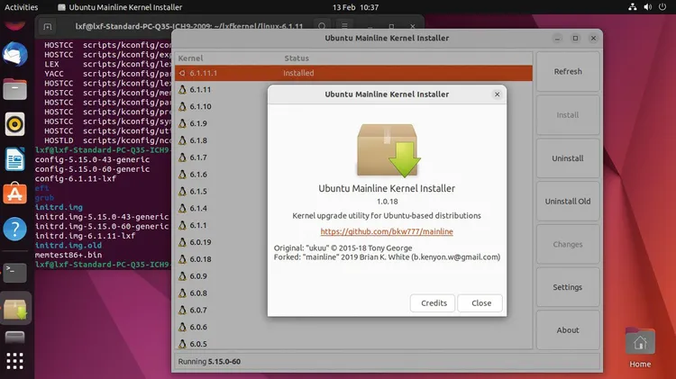Select the Tux icon beside kernel 6.1.1

[182, 225]
